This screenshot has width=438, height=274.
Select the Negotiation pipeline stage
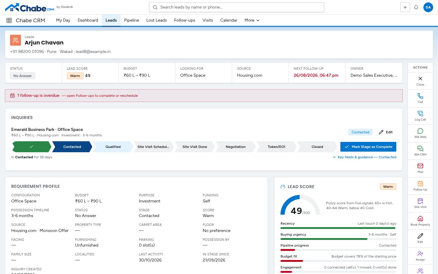236,147
